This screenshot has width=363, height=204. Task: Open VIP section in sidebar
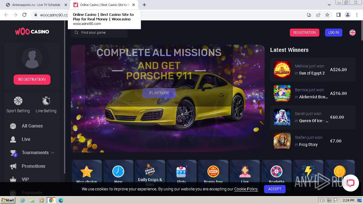click(x=25, y=179)
